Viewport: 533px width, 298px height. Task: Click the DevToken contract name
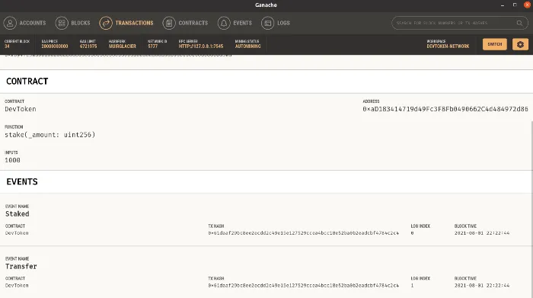click(x=21, y=109)
